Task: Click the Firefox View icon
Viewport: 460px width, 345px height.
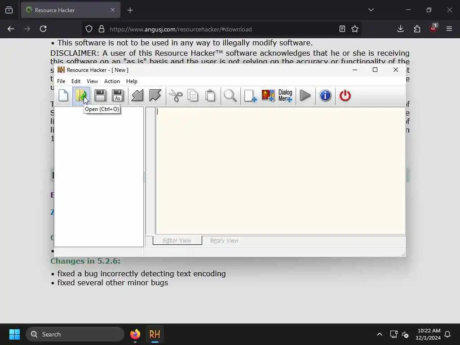Action: tap(9, 10)
